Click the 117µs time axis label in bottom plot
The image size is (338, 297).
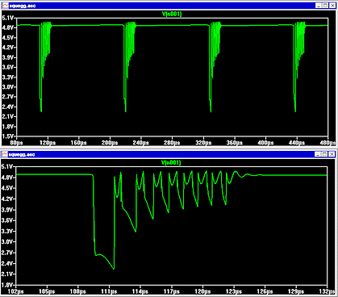(172, 291)
